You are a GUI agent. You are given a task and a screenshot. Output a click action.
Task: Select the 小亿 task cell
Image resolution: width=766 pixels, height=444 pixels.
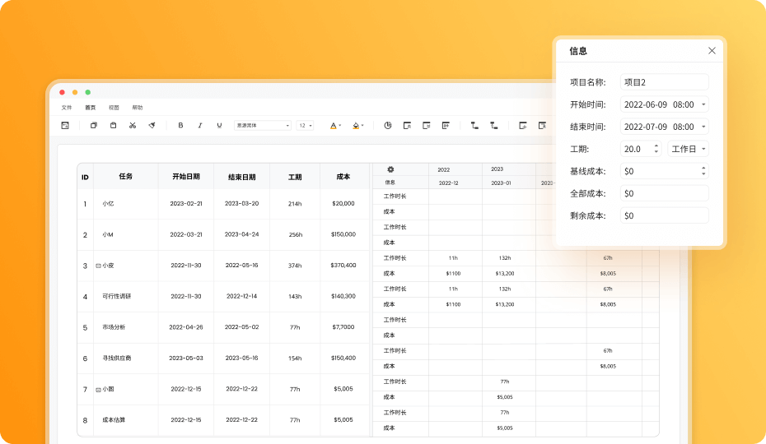125,204
